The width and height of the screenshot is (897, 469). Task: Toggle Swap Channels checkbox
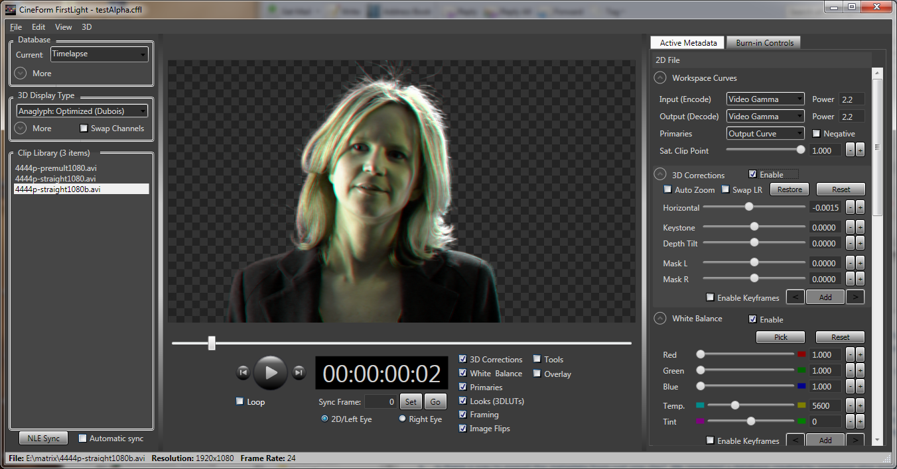click(x=84, y=129)
